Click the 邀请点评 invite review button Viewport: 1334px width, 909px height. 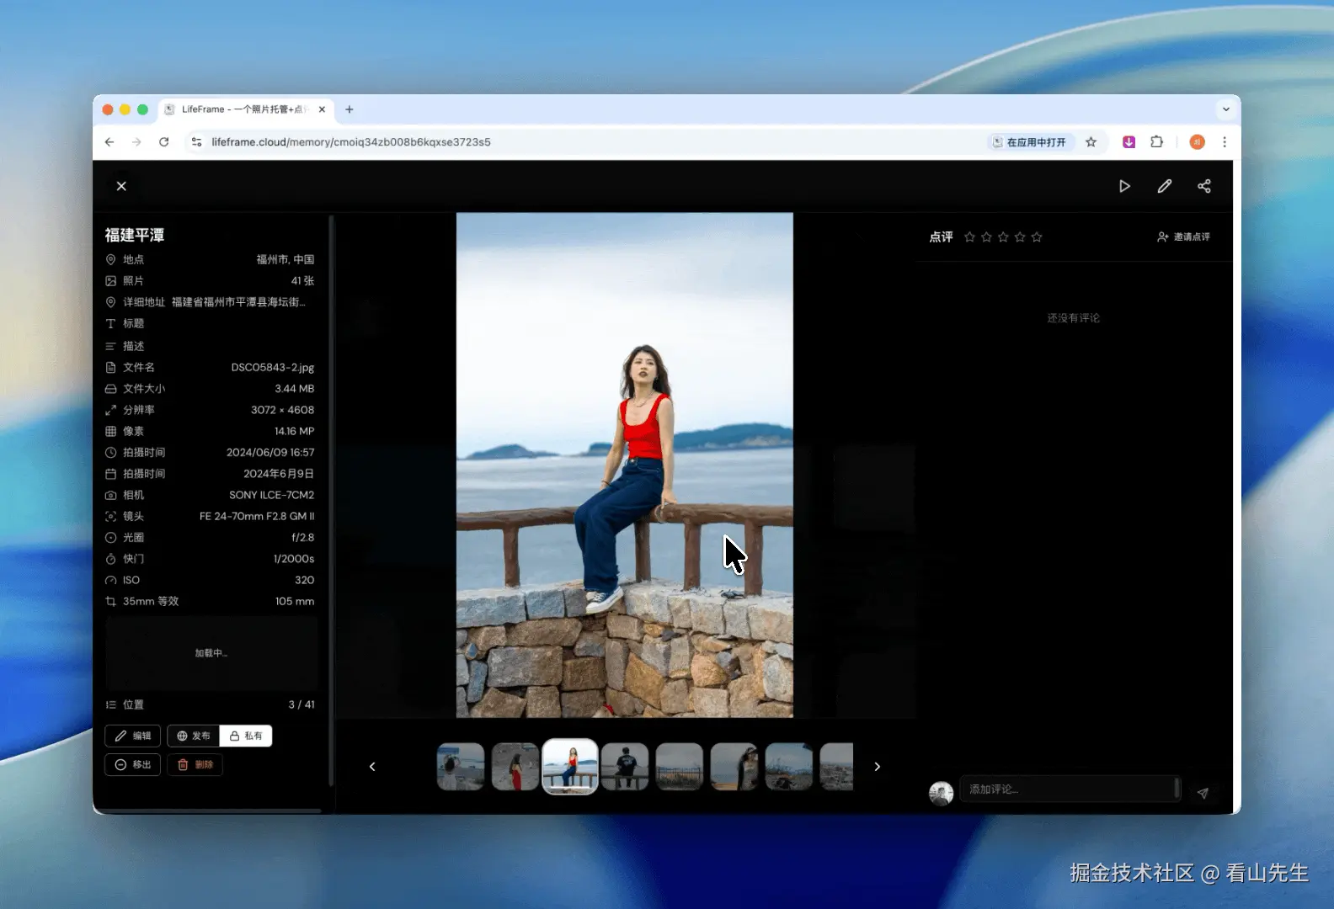(1183, 237)
